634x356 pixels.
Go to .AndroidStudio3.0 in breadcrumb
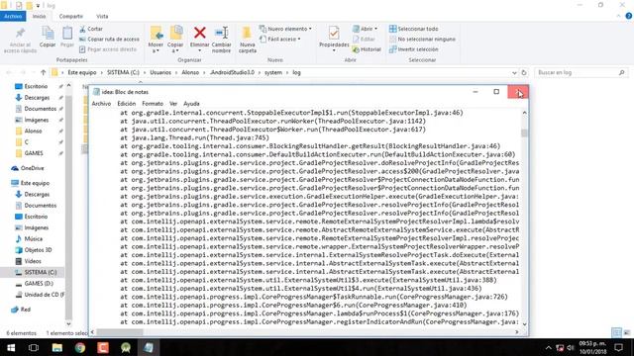click(x=232, y=72)
